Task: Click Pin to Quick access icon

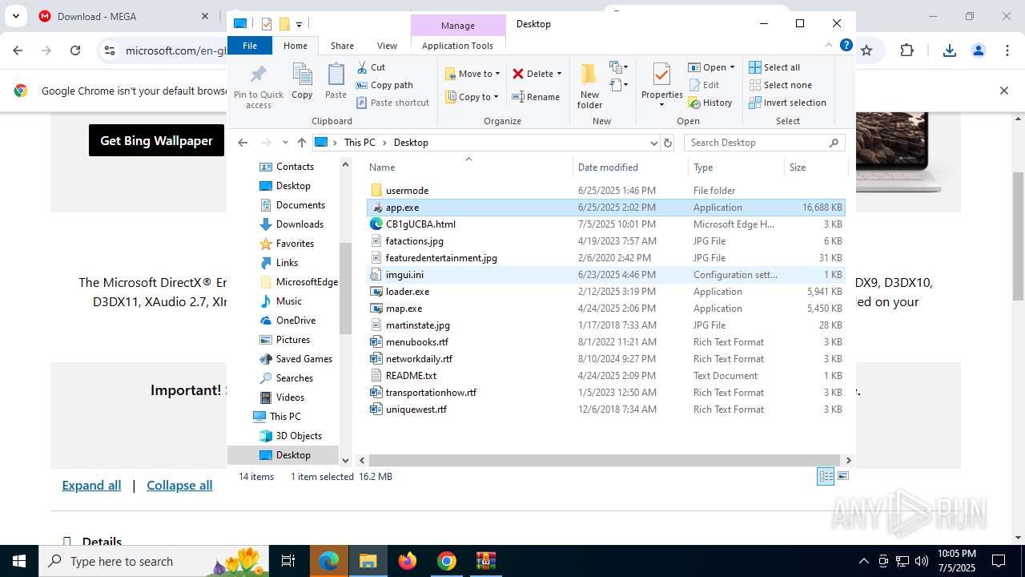Action: (258, 87)
